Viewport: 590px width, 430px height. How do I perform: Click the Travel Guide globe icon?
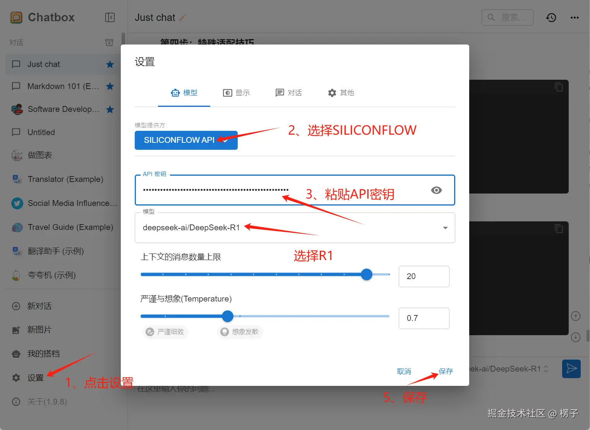(x=17, y=227)
